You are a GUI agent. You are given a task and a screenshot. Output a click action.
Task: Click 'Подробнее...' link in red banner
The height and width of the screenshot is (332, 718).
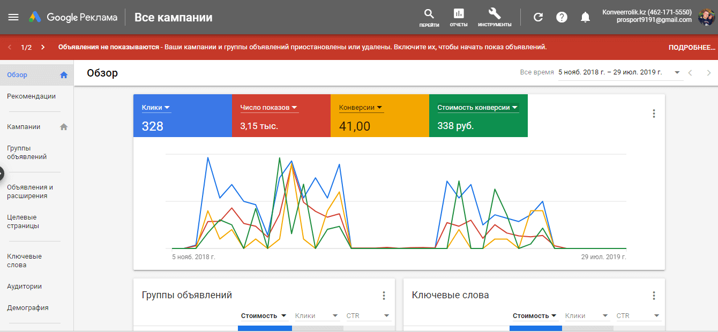click(692, 47)
